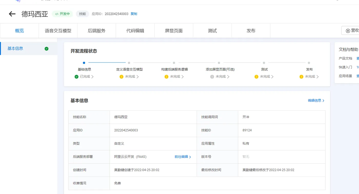Click the 应用属性 value 私有
The height and width of the screenshot is (194, 359).
(246, 144)
